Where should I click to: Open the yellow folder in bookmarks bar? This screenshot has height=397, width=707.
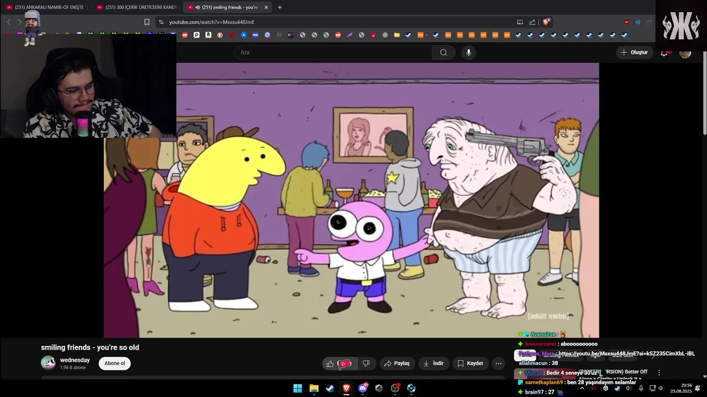click(x=397, y=35)
